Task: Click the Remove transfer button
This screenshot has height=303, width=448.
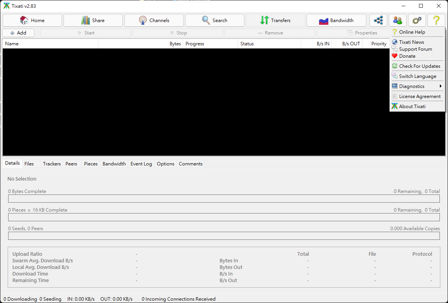Action: point(270,33)
